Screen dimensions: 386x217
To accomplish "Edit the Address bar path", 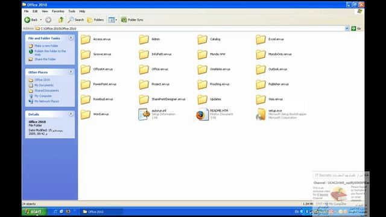I will coord(190,28).
